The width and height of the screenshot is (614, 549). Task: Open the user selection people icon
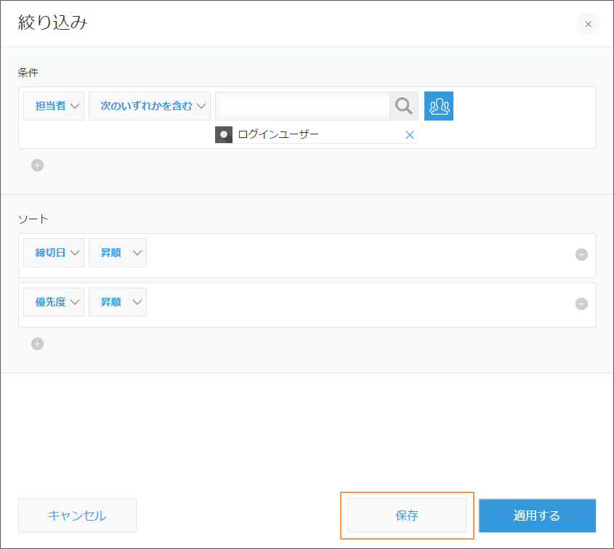click(x=439, y=106)
